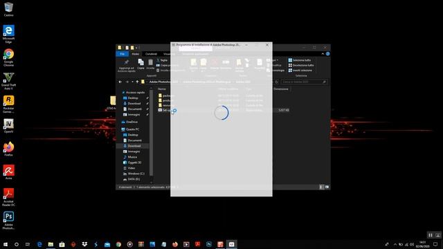Open Task View from the taskbar

point(28,244)
